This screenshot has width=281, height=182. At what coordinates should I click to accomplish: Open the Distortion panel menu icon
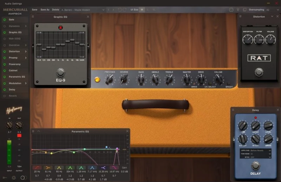(241, 16)
